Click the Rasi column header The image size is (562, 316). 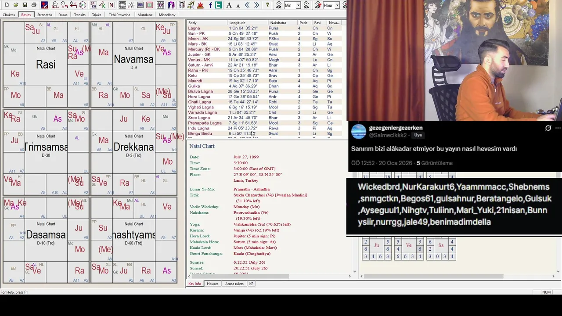tap(319, 23)
